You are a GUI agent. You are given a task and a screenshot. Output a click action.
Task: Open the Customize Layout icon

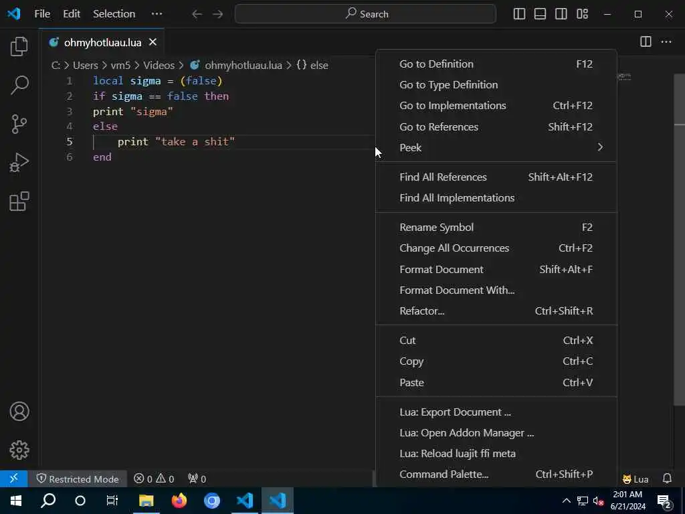click(x=583, y=14)
